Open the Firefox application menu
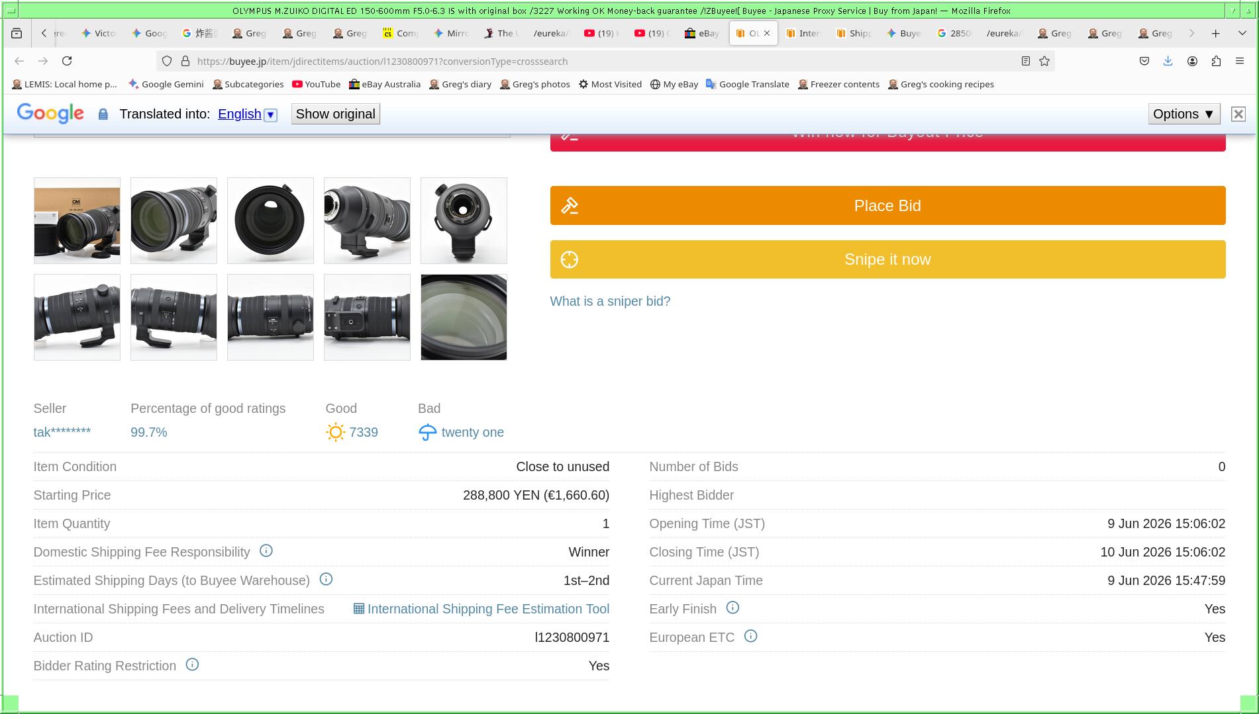Viewport: 1259px width, 714px height. tap(1240, 61)
